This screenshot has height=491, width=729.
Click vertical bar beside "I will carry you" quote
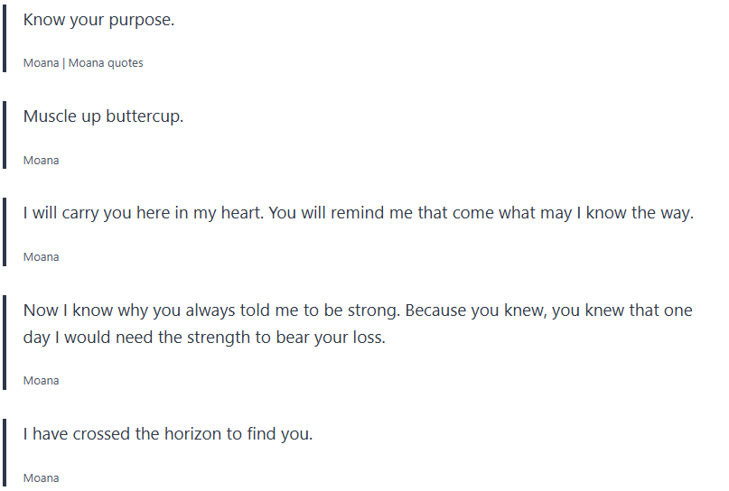(5, 231)
